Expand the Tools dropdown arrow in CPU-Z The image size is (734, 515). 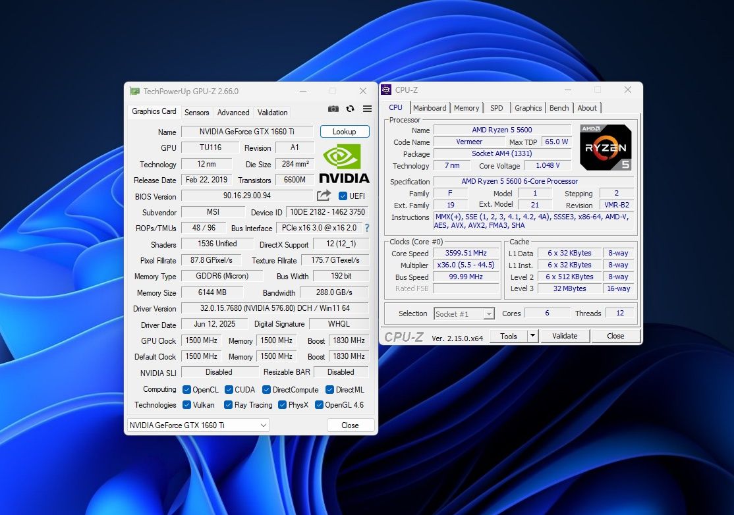532,336
